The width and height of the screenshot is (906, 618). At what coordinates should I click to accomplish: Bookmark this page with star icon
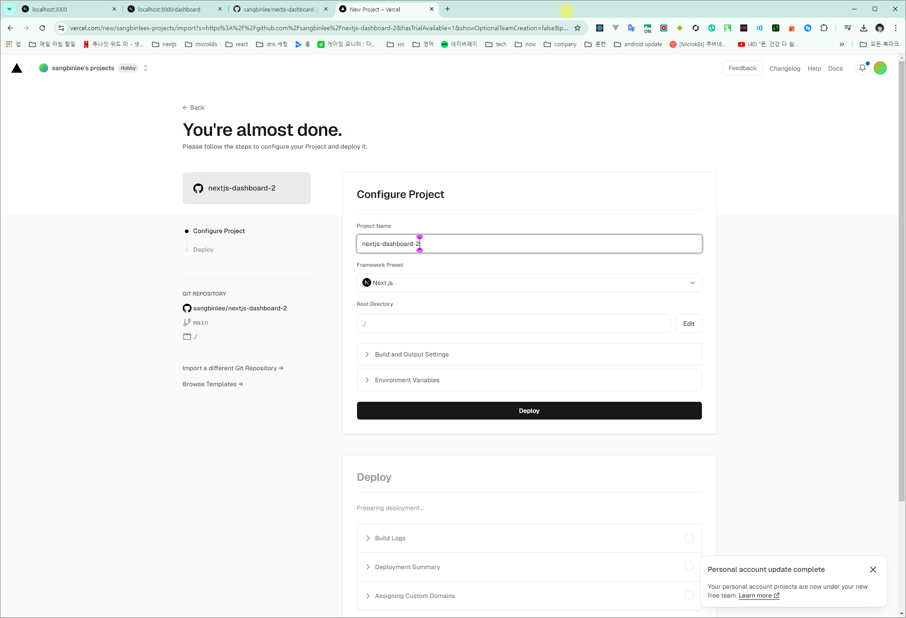click(x=577, y=28)
